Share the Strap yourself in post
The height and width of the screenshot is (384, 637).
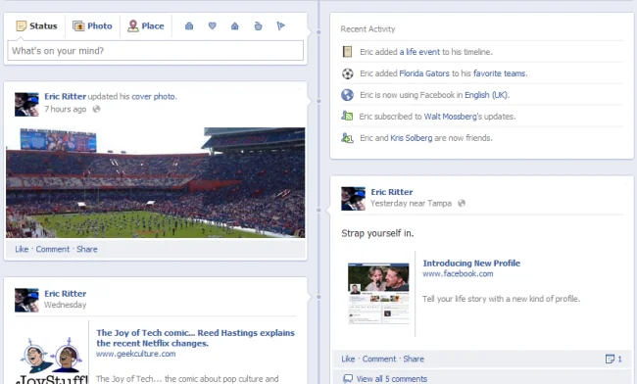coord(414,359)
